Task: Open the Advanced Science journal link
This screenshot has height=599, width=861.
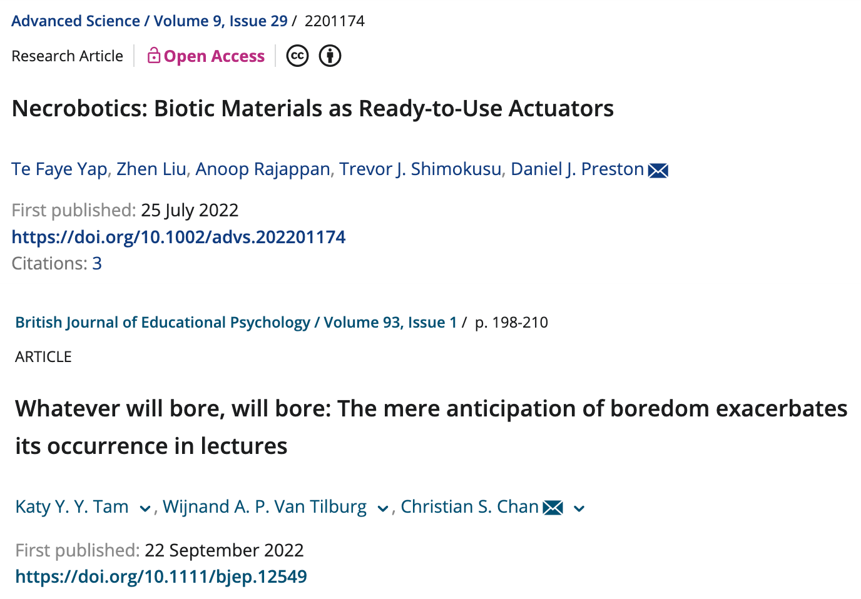Action: 76,21
